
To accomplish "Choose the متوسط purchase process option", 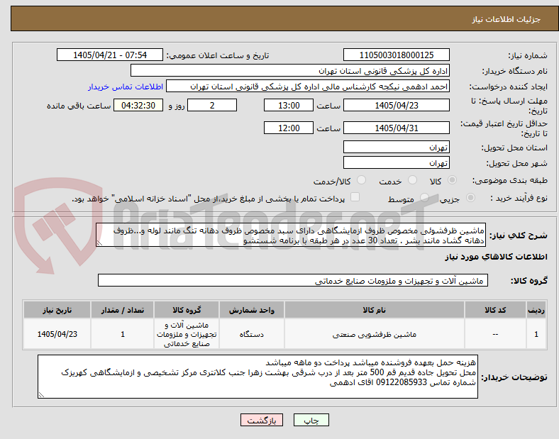I will pos(424,197).
